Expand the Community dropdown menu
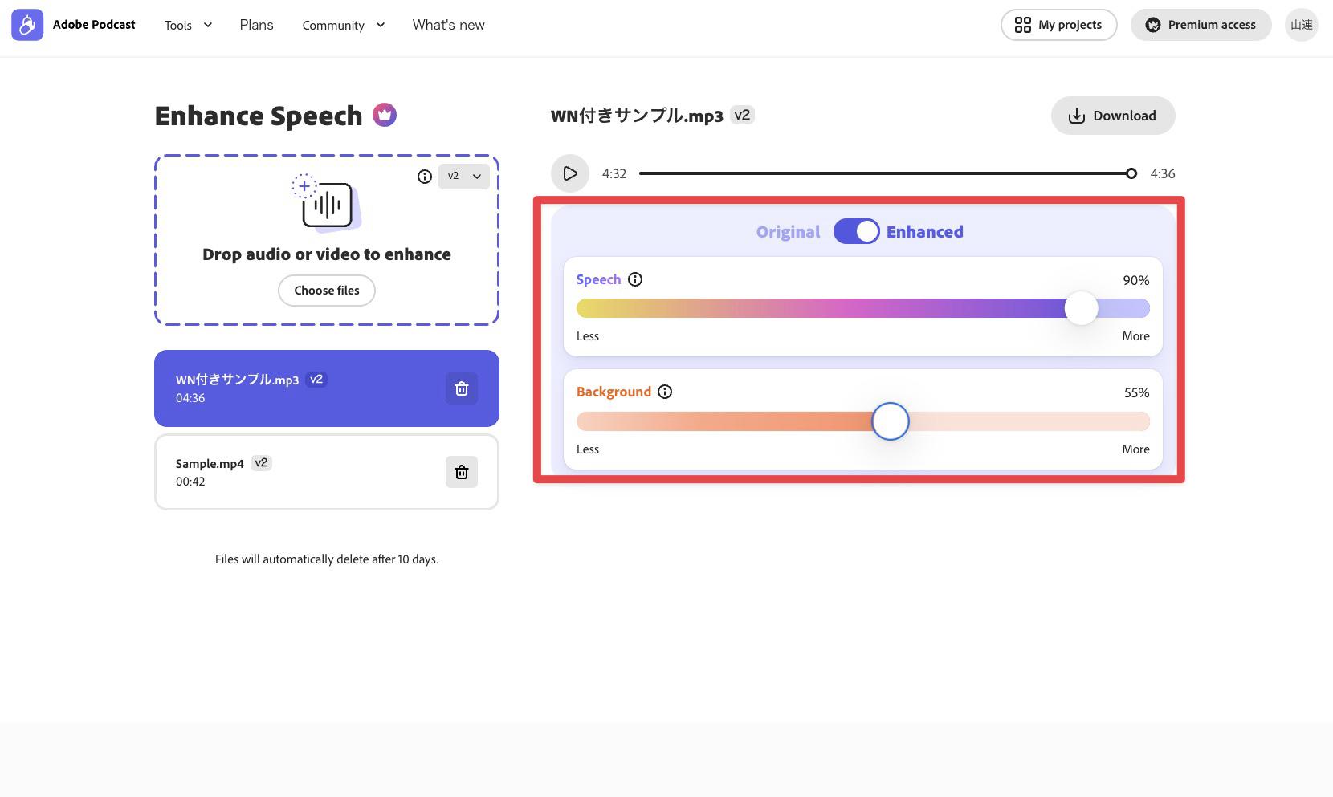Screen dimensions: 1333x797 (343, 25)
